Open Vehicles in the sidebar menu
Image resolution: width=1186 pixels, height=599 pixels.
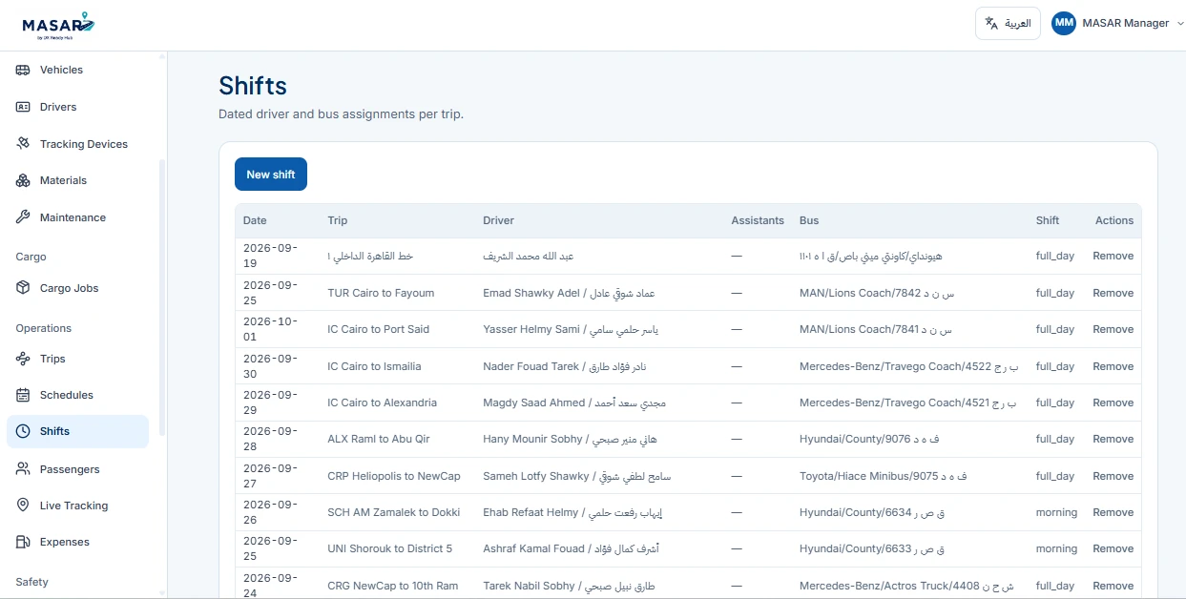coord(77,70)
